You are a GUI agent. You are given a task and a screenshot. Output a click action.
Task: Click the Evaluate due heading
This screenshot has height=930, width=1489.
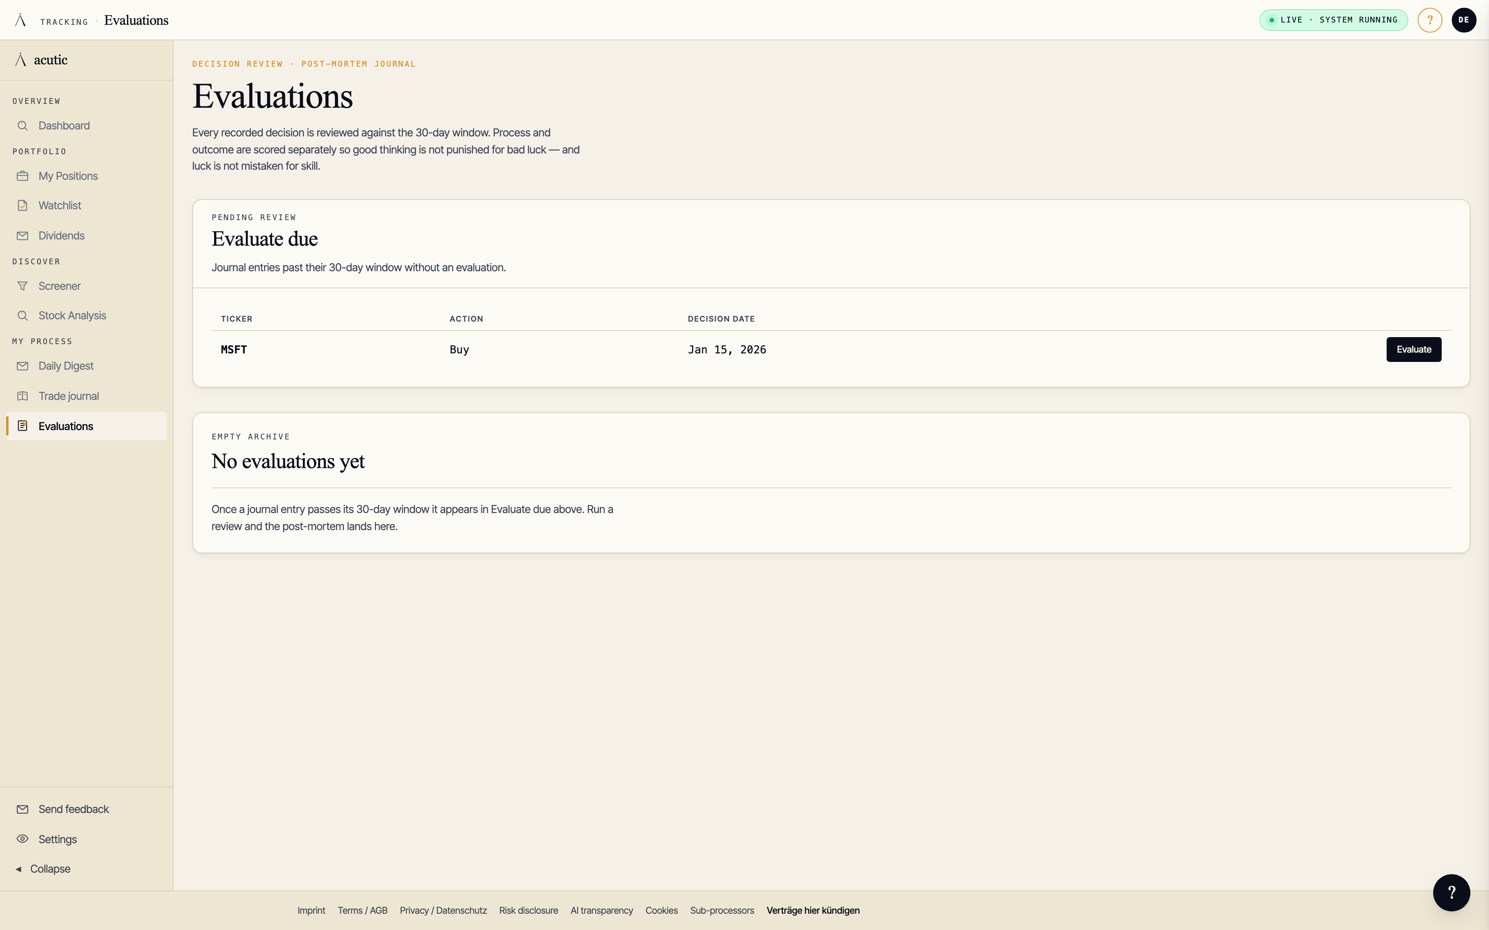pyautogui.click(x=264, y=239)
